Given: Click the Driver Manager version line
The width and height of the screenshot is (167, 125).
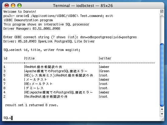Looking at the screenshot, I should (32, 29).
